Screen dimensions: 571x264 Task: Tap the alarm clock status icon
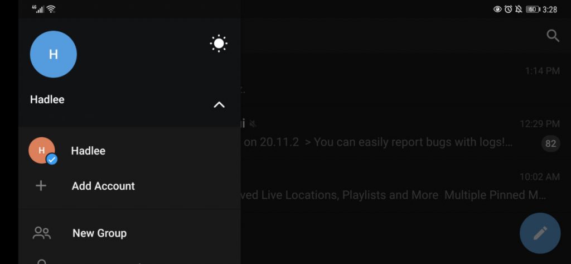tap(508, 9)
